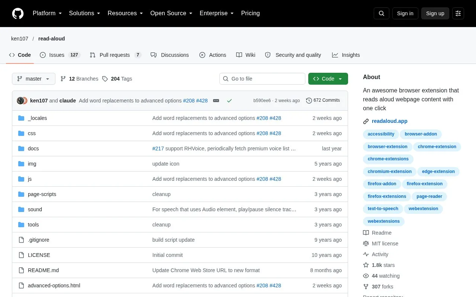
Task: Click the .gitignore file icon
Action: pos(21,240)
